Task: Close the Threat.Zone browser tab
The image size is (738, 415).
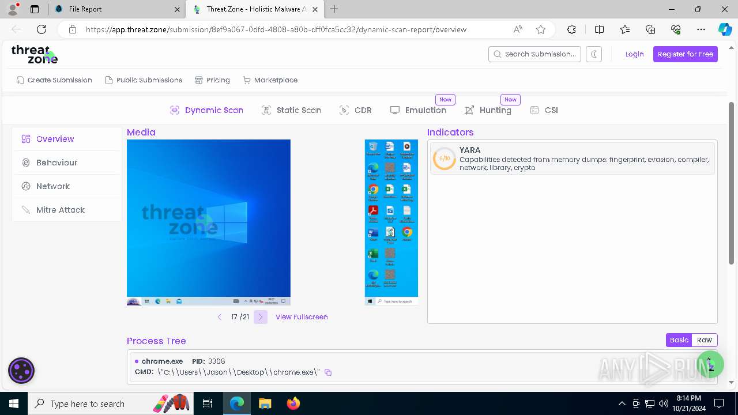Action: 315,9
